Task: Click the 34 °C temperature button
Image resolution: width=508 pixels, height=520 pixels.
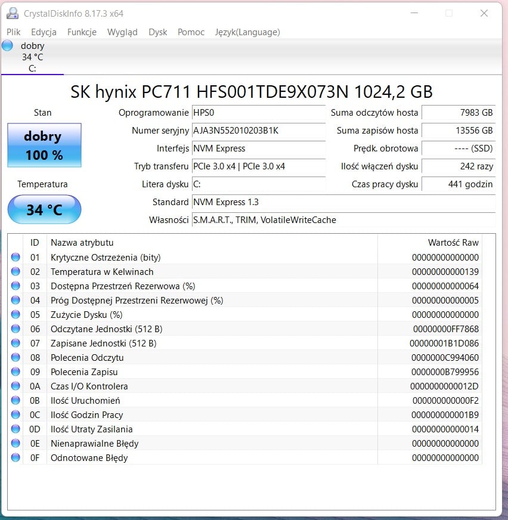Action: (44, 209)
